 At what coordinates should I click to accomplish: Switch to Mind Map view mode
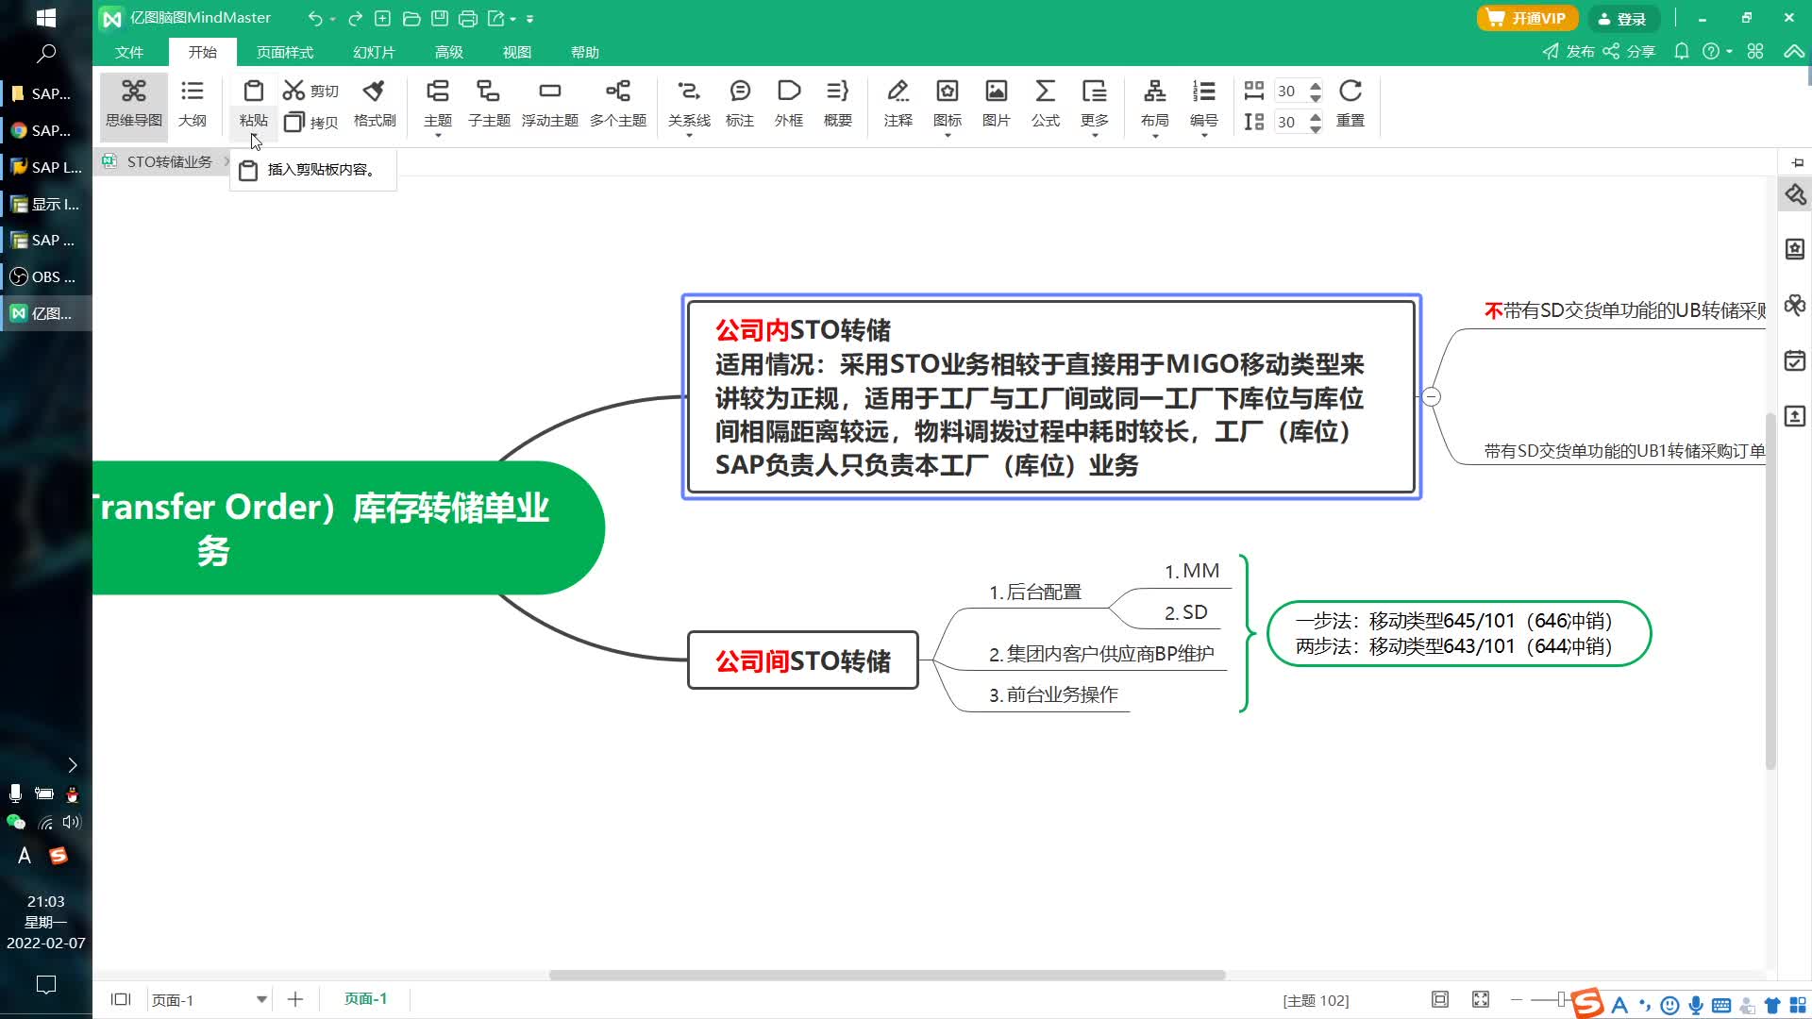point(133,104)
